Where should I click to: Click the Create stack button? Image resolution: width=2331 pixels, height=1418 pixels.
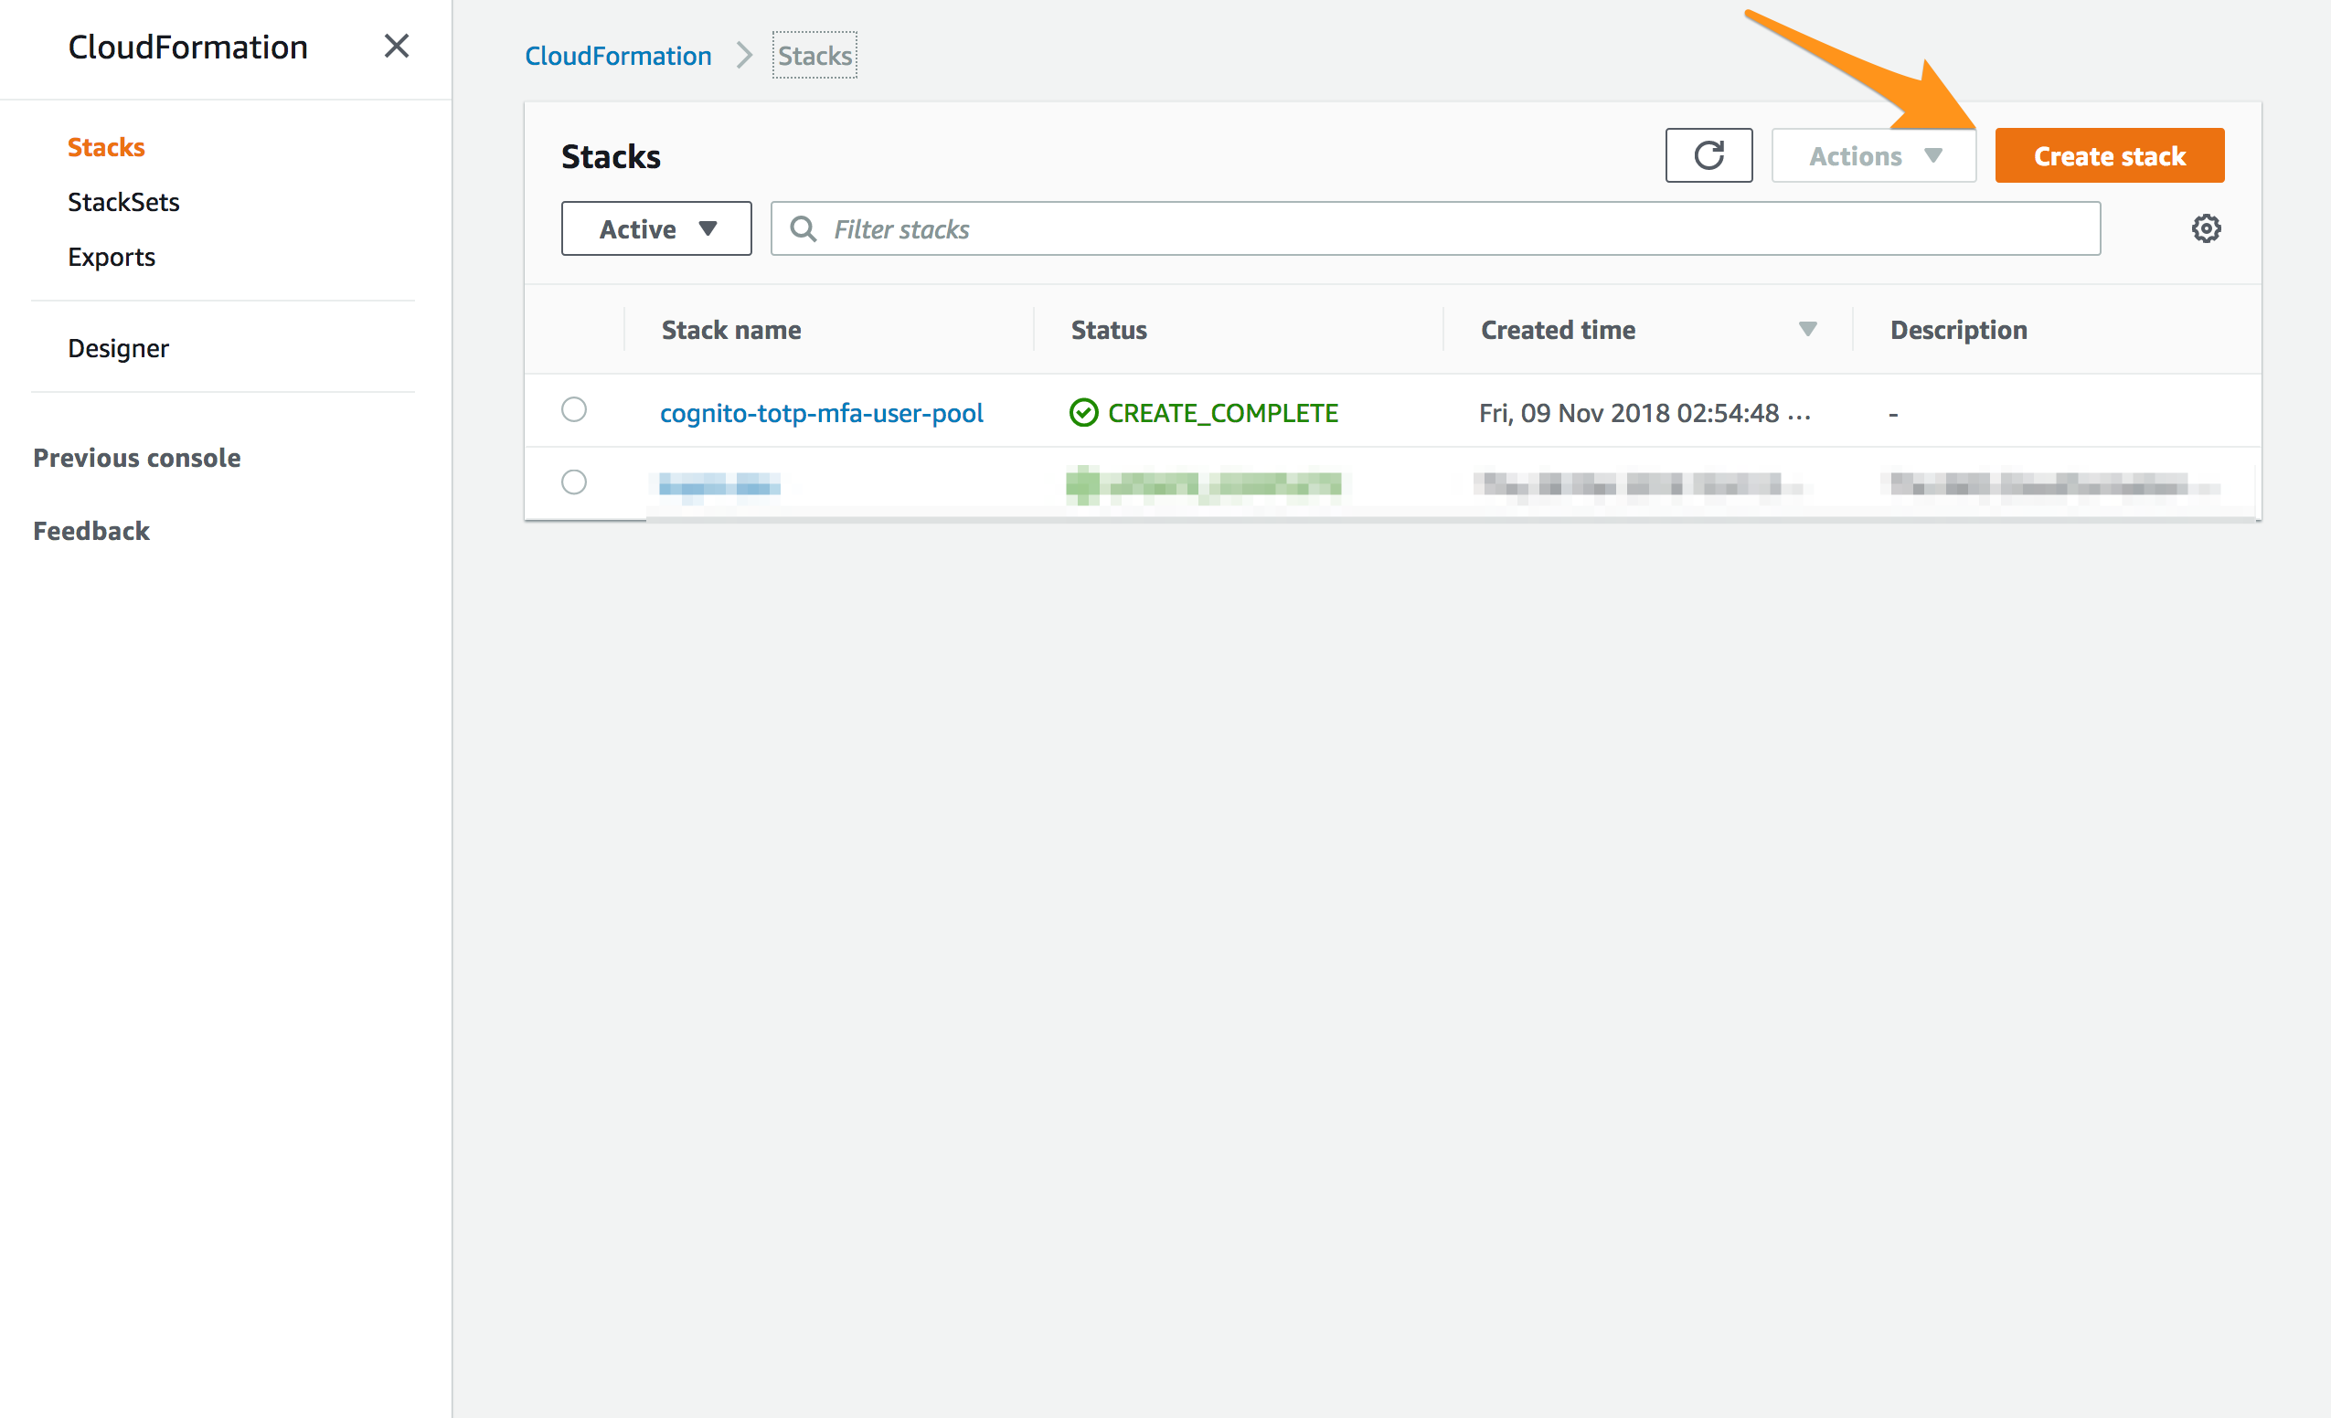click(x=2110, y=155)
